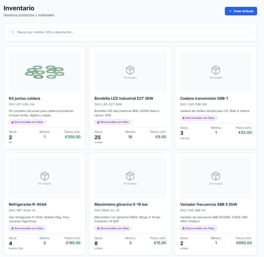Open the Variador frecuencia ABB 5.5kW title
The image size is (264, 257).
point(209,204)
